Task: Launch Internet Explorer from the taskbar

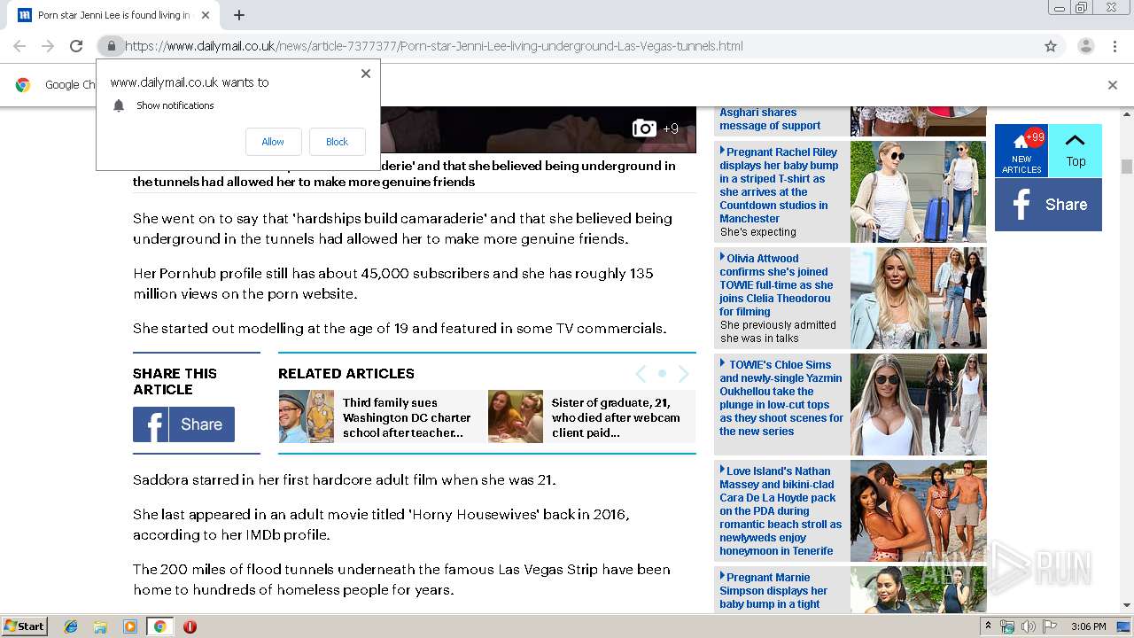Action: (71, 626)
